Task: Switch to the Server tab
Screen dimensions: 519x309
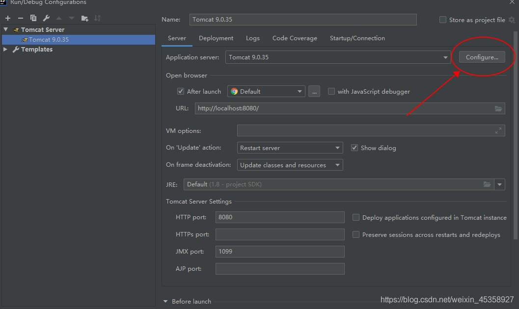Action: (x=177, y=38)
